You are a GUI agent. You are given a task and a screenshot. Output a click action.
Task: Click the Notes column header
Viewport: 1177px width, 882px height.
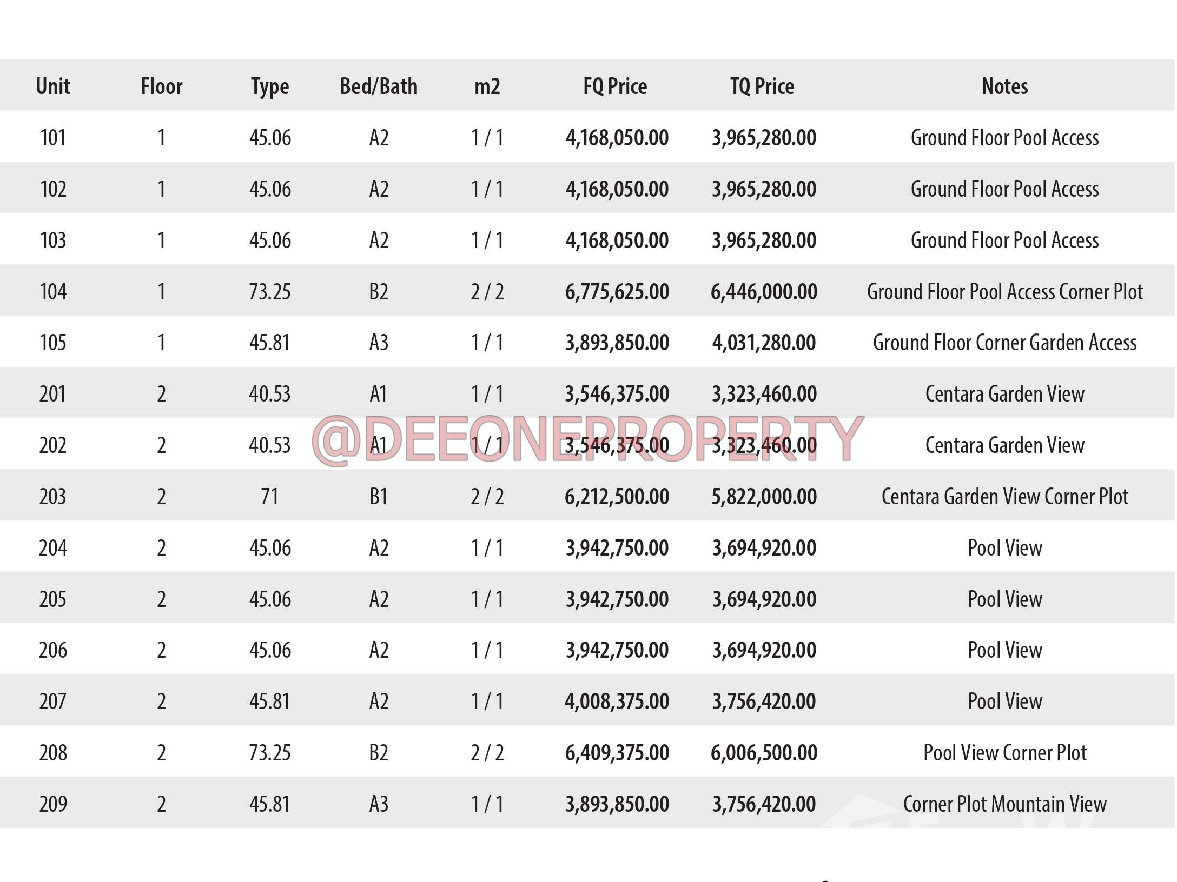tap(1004, 86)
